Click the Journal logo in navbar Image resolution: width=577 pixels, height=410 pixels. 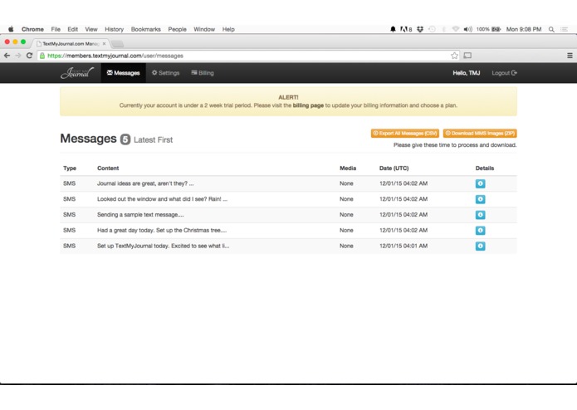(x=77, y=73)
